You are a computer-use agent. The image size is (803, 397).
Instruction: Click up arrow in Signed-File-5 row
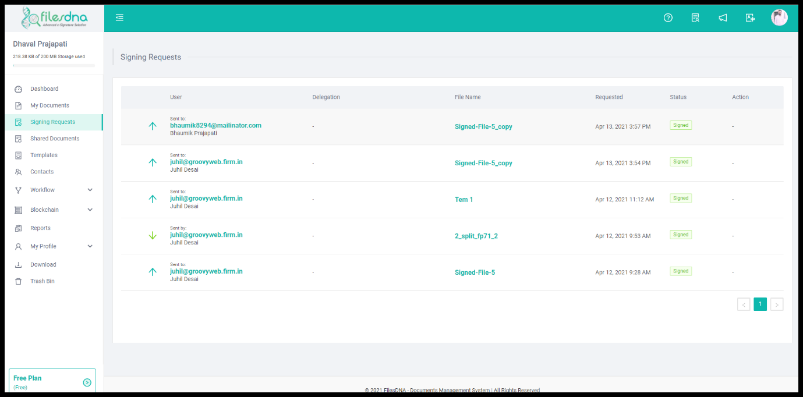(x=153, y=271)
